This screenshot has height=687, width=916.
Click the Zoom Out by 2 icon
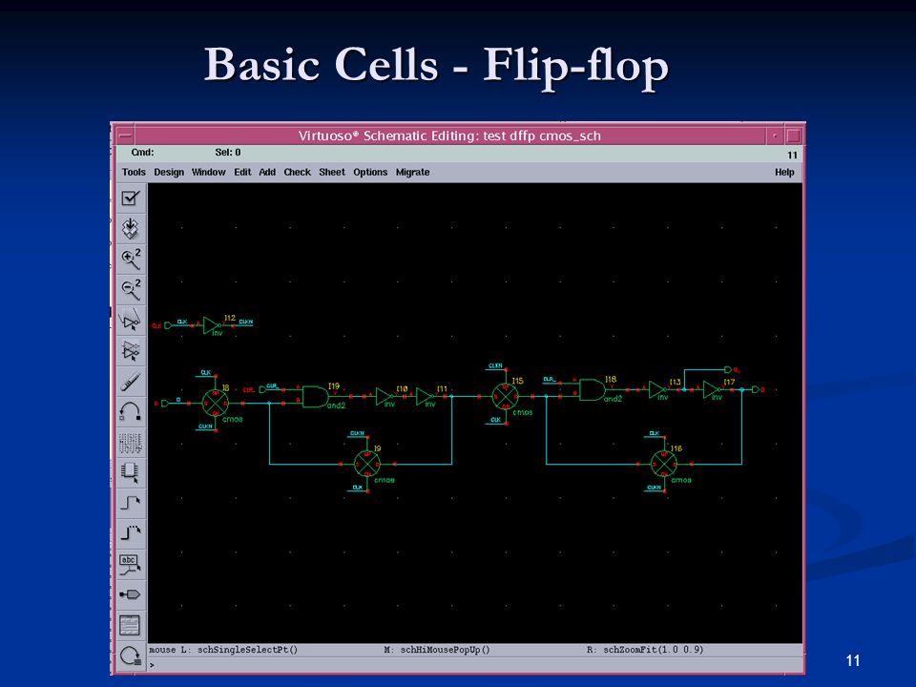(x=131, y=289)
